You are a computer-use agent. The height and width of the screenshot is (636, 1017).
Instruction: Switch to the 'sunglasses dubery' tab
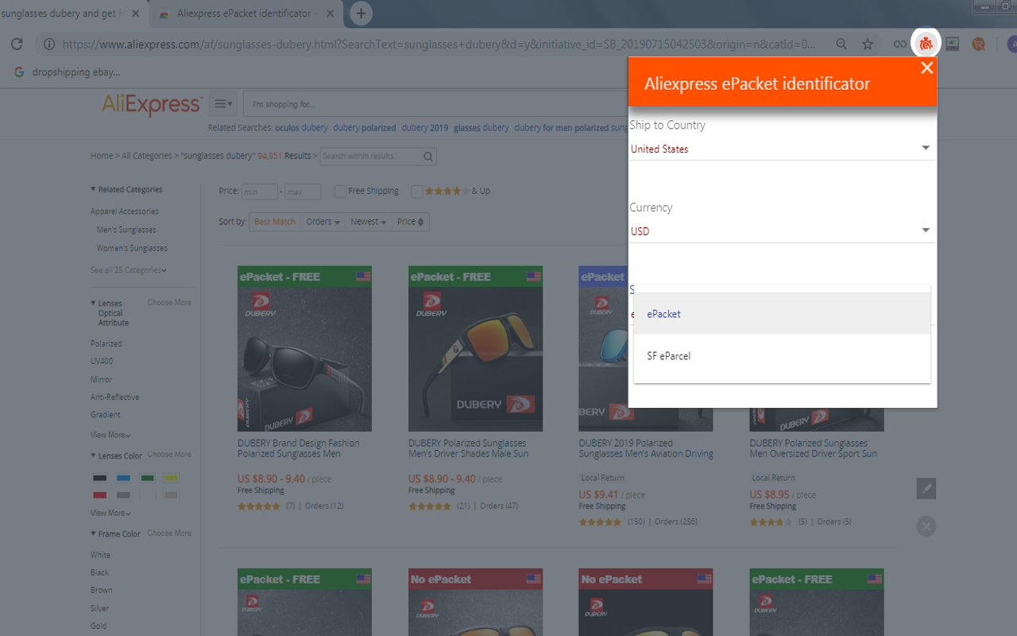click(x=72, y=14)
